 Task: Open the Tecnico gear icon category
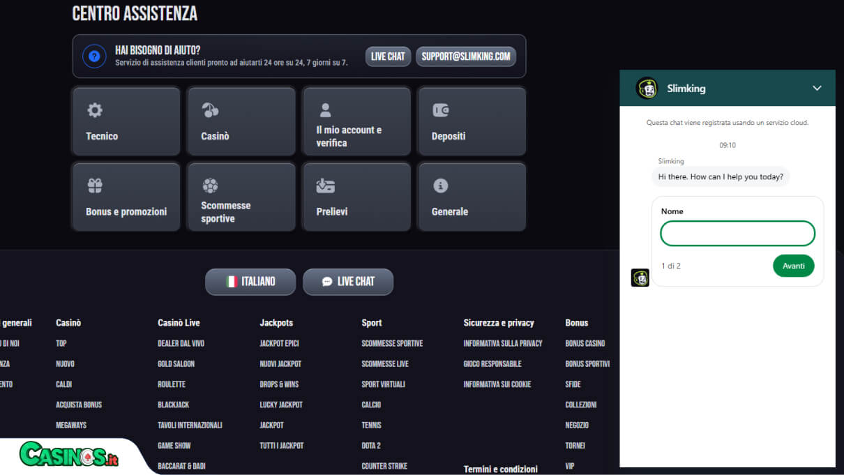pos(95,110)
